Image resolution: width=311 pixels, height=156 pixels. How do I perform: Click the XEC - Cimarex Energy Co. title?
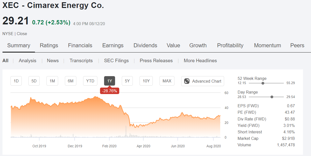point(53,5)
